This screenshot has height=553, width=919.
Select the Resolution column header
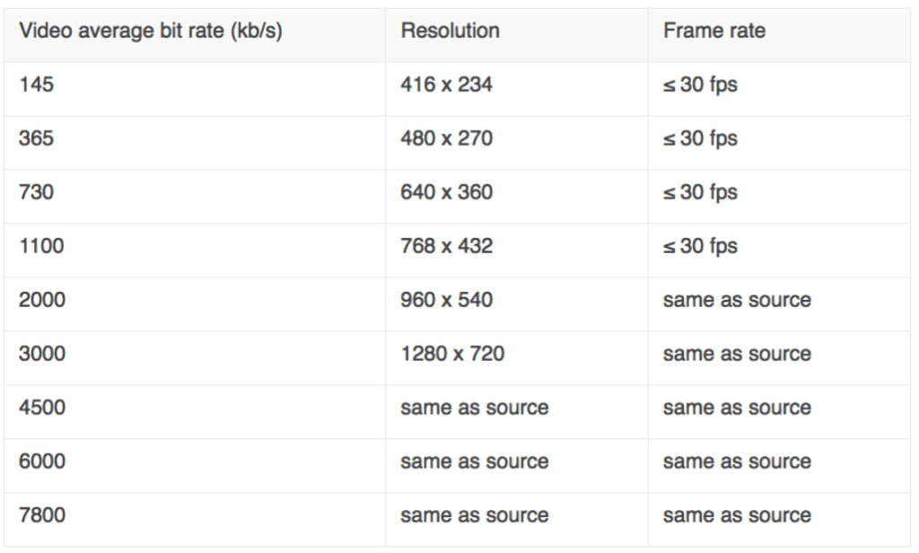(517, 35)
